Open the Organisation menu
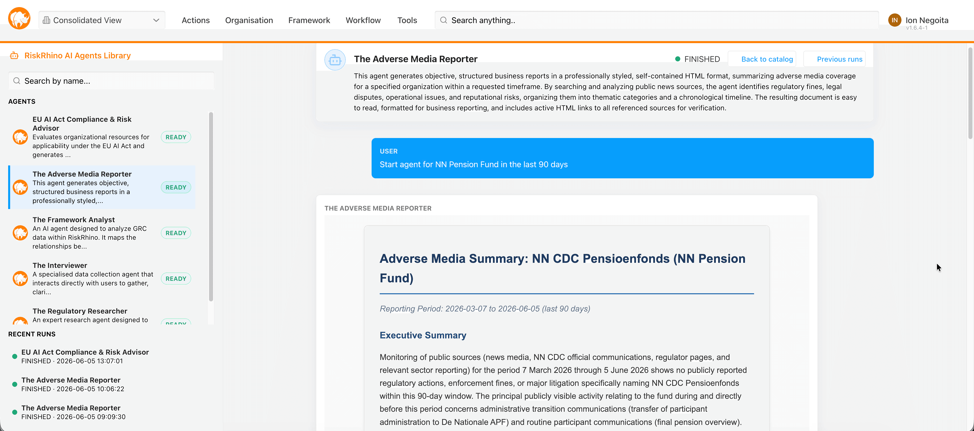This screenshot has height=431, width=974. pyautogui.click(x=249, y=20)
